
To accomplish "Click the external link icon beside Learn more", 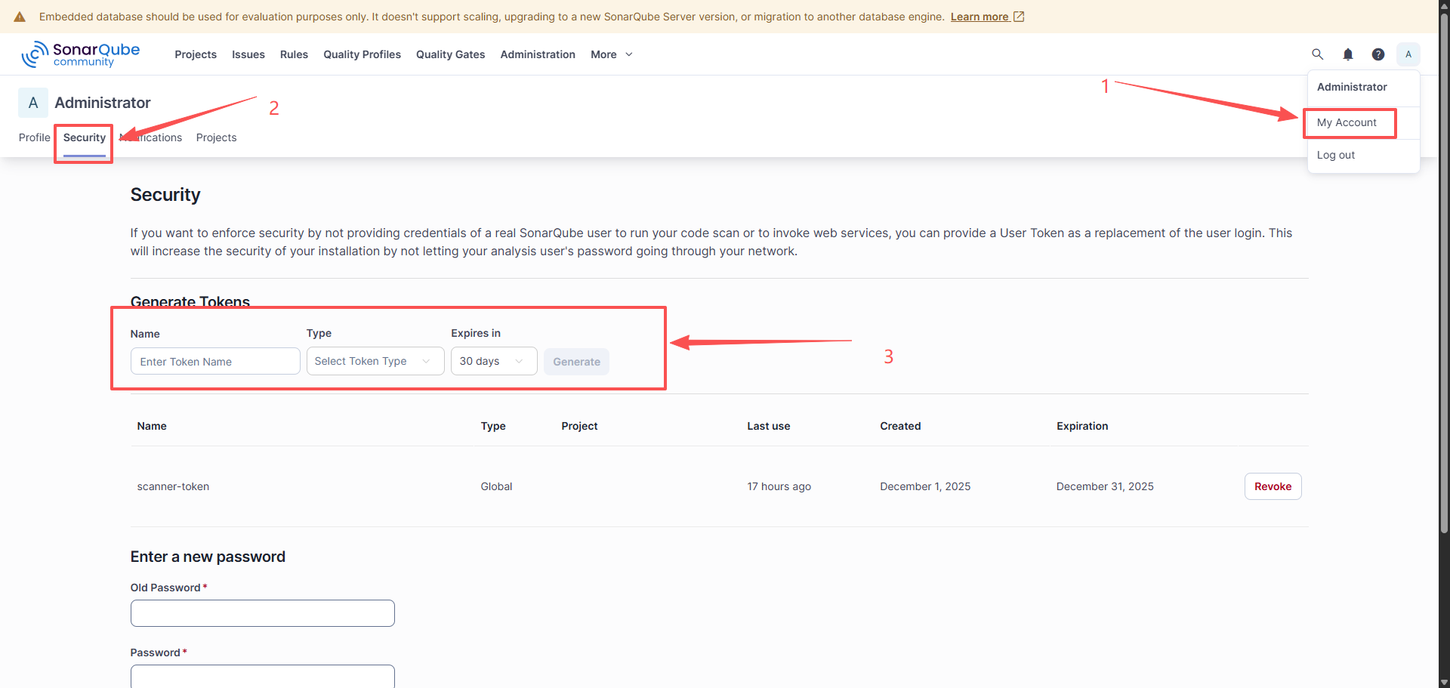I will pyautogui.click(x=1019, y=16).
